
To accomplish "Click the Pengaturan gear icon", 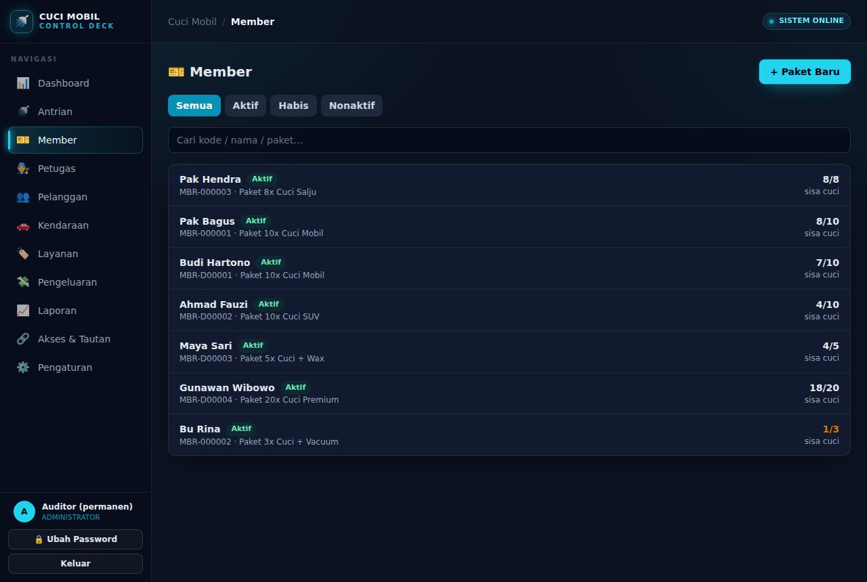I will (x=23, y=367).
